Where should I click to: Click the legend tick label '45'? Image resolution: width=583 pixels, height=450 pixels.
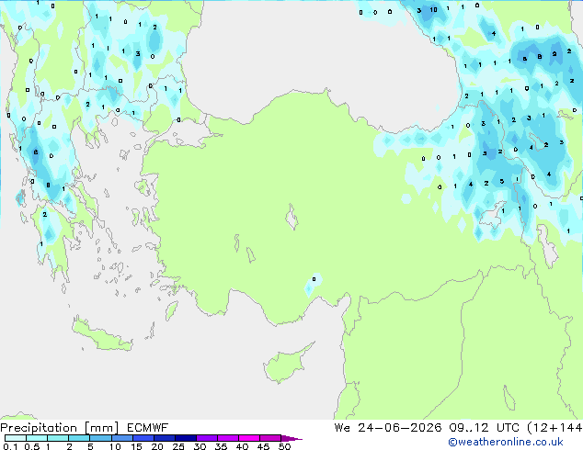(x=263, y=446)
